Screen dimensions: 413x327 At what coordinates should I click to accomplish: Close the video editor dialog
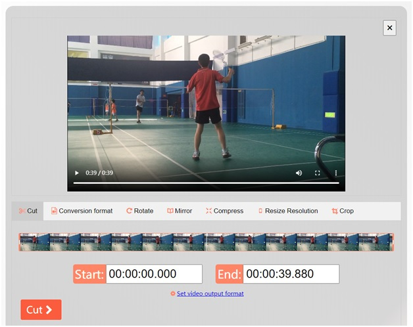[389, 28]
